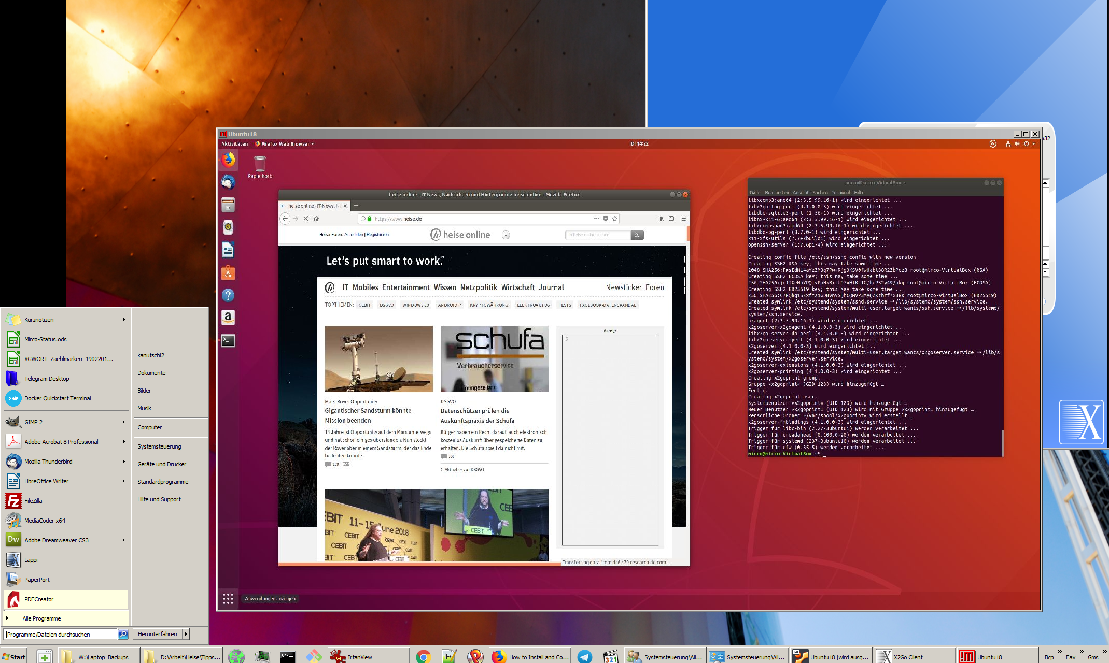Screen dimensions: 1109x663
Task: Open the Firefox hamburger menu
Action: tap(683, 219)
